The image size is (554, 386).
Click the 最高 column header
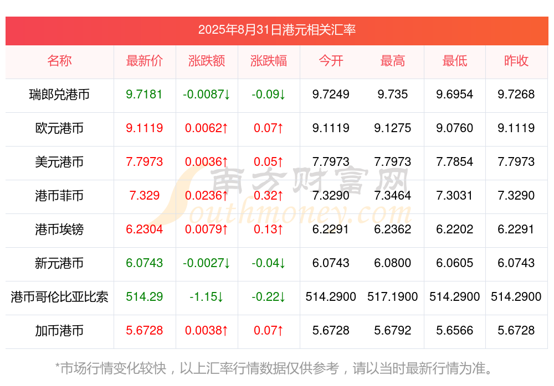tap(393, 61)
